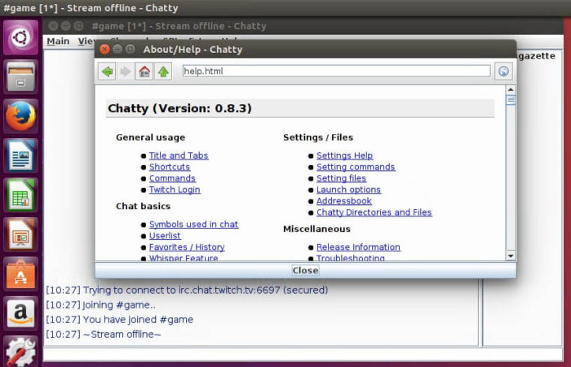The image size is (571, 367).
Task: Open the View menu in Chatty window
Action: (x=86, y=41)
